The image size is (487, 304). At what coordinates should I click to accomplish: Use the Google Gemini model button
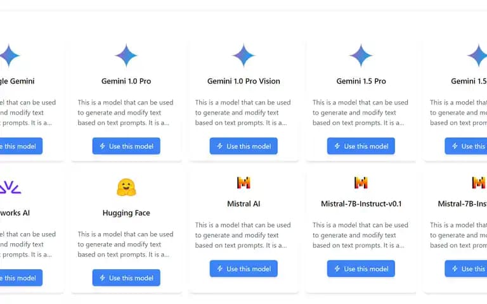[x=21, y=146]
